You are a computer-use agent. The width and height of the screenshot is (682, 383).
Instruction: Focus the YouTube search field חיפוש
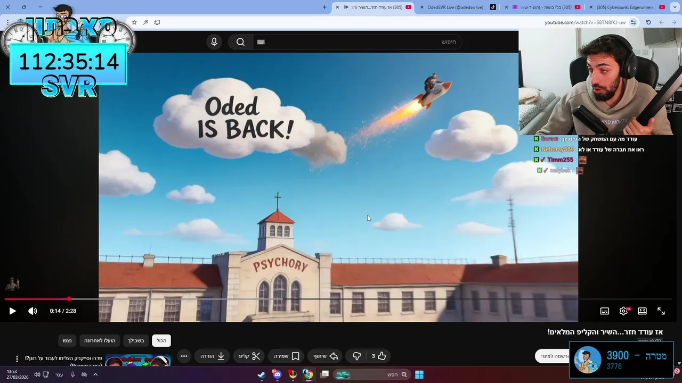[x=357, y=42]
